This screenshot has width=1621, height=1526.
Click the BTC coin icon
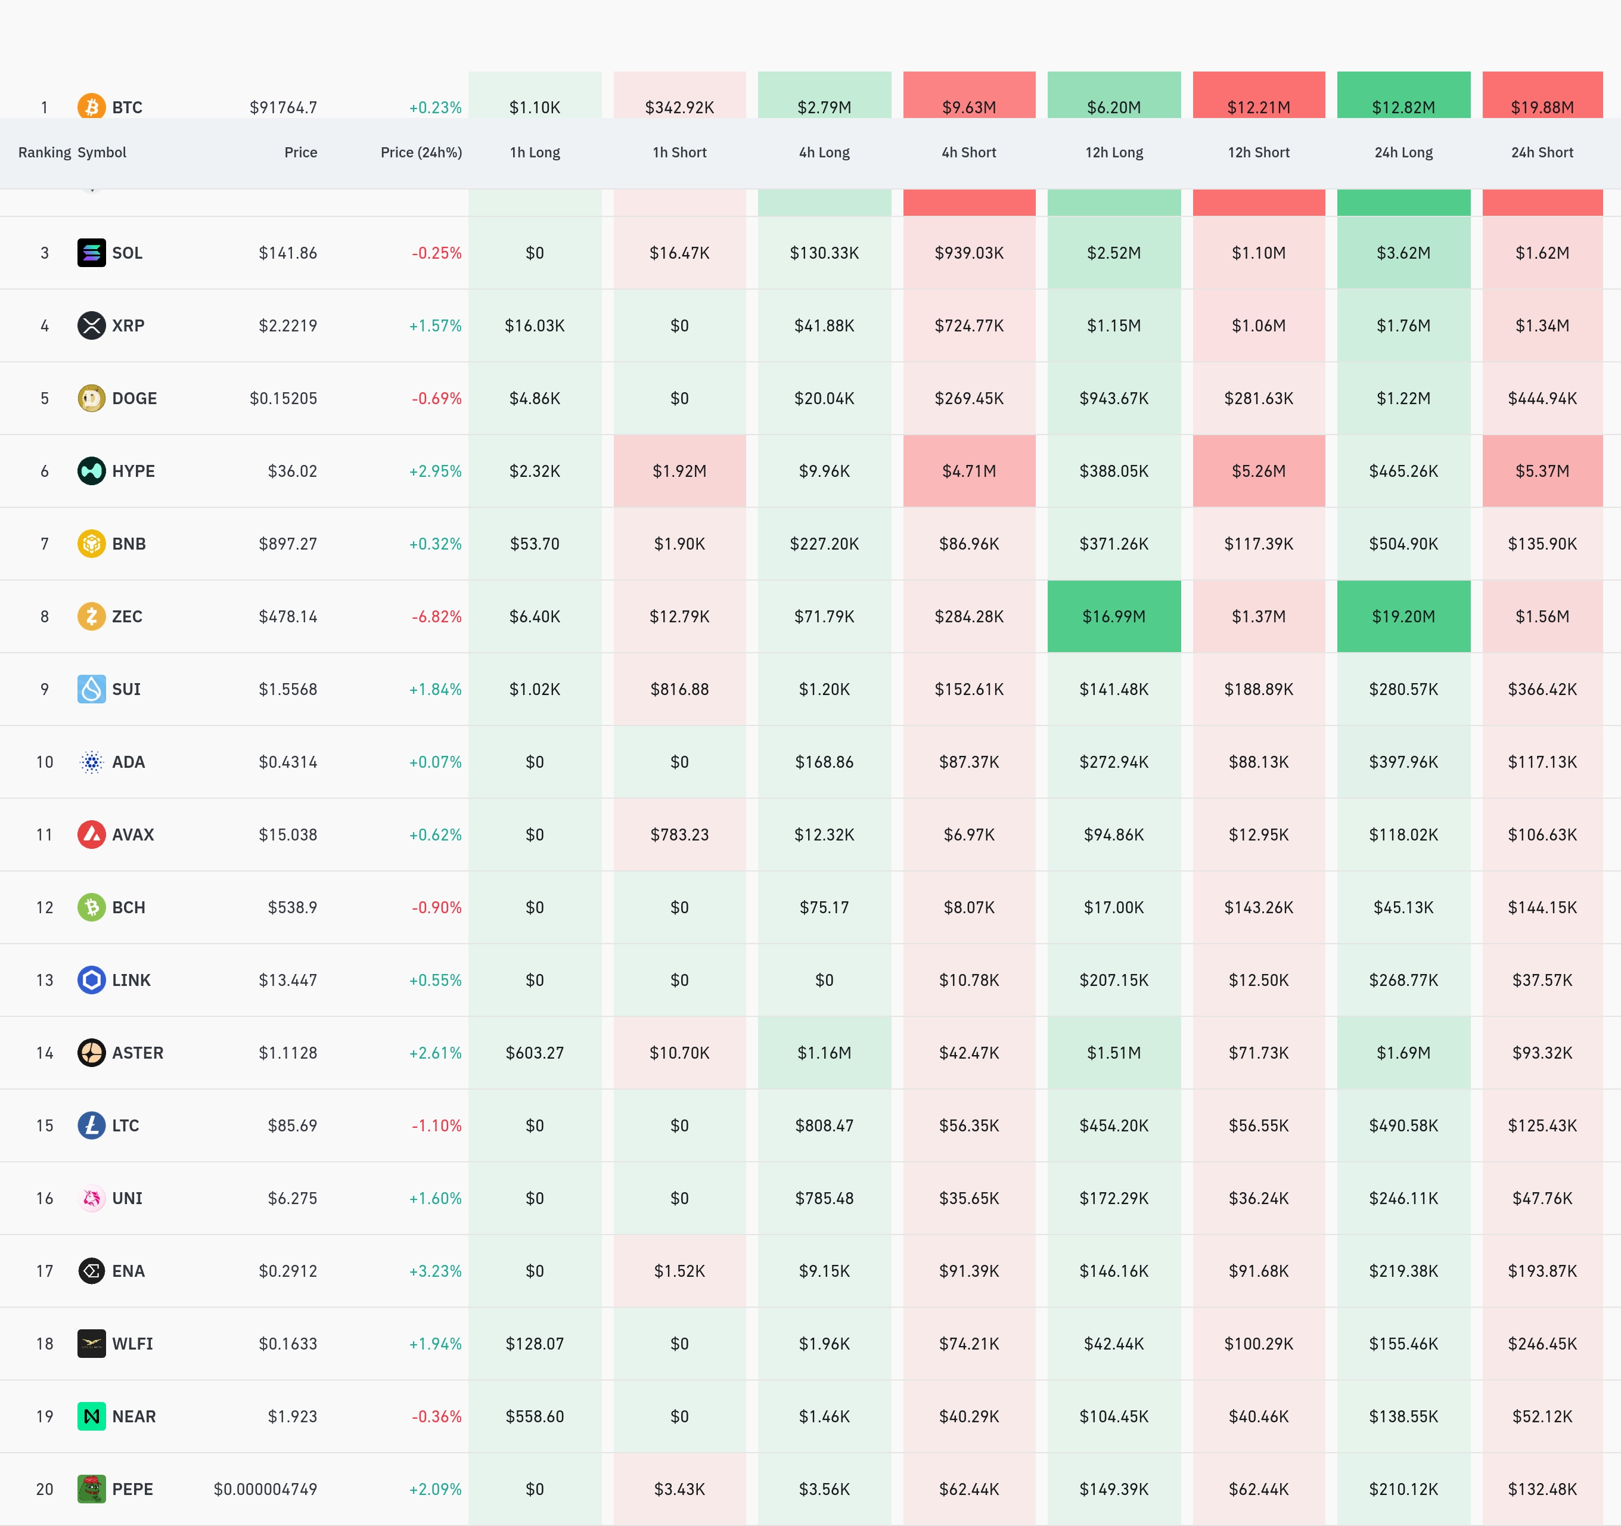click(x=91, y=106)
